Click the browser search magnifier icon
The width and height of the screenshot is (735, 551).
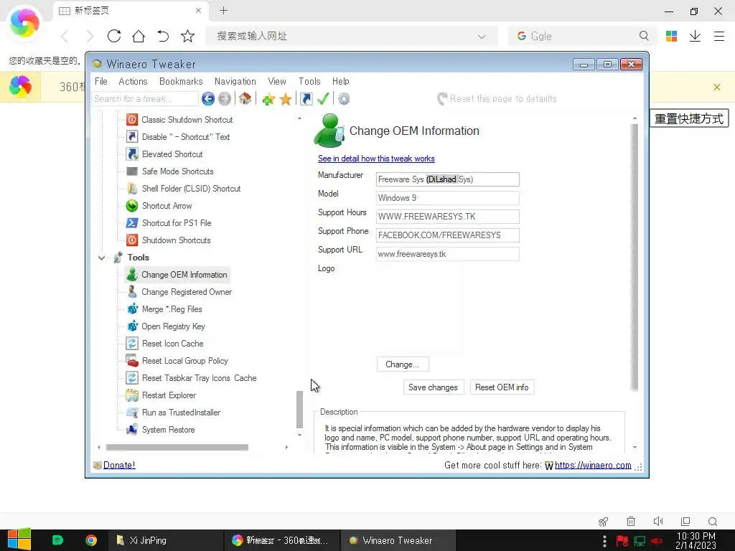(644, 36)
